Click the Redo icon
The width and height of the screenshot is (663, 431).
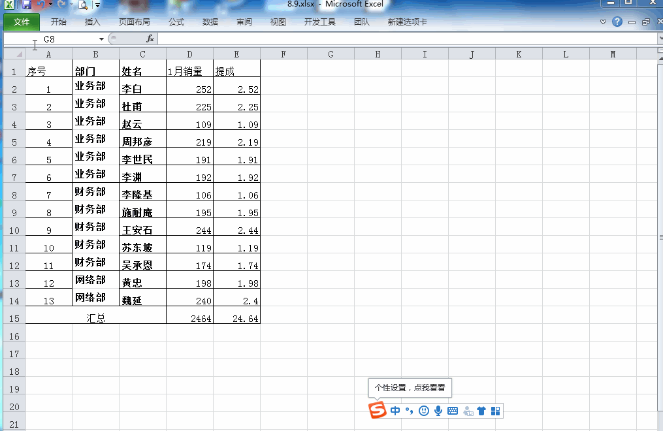tap(61, 5)
